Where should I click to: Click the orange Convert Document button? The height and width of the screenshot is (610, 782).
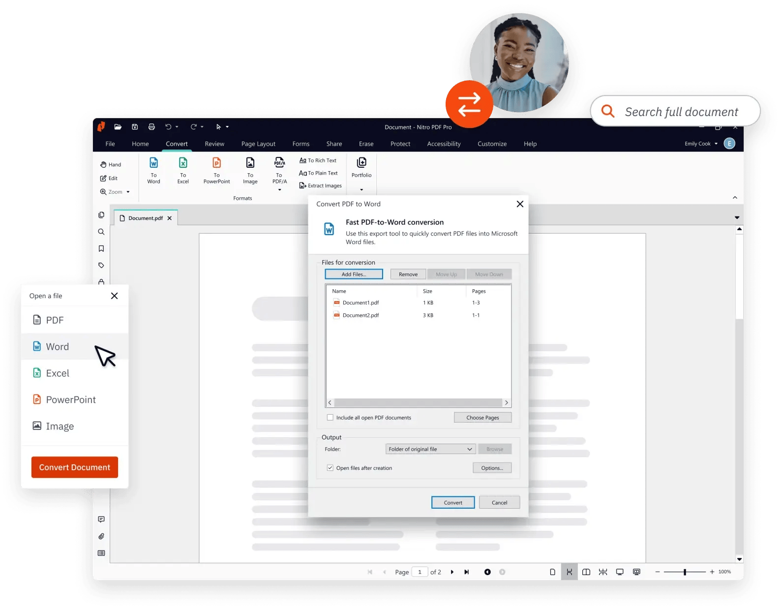[75, 467]
